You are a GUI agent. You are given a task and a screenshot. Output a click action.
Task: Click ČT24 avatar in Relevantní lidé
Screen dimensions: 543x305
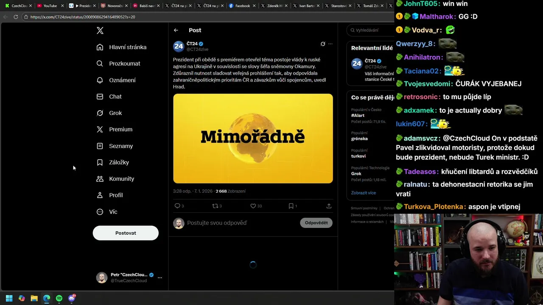point(357,64)
